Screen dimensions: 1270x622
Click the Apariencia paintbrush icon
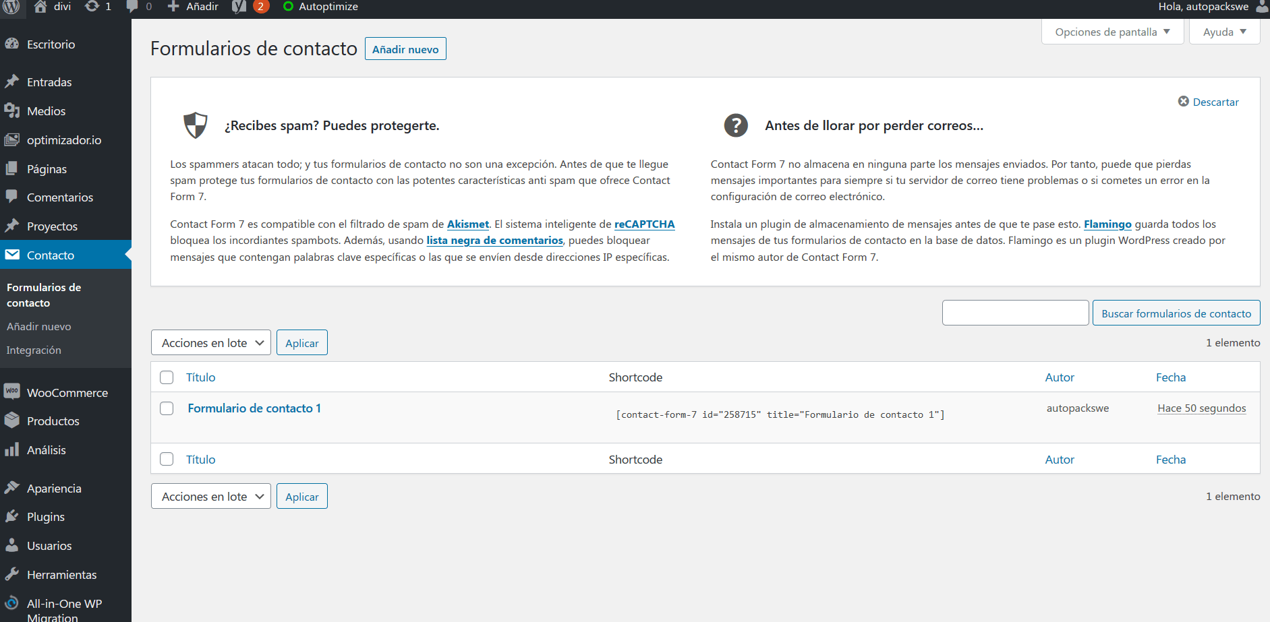pos(12,488)
